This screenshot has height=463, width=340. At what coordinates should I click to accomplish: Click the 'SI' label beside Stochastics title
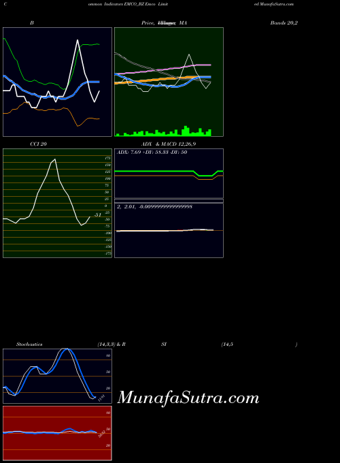click(x=164, y=345)
